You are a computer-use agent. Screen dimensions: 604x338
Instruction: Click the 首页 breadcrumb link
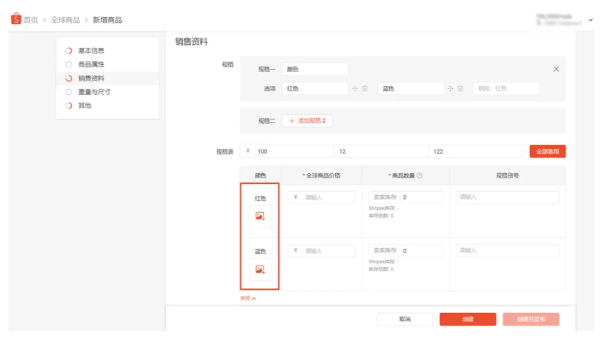point(31,19)
